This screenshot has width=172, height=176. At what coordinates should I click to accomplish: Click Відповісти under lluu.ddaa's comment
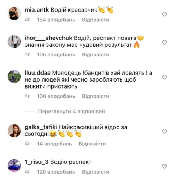coord(96,96)
